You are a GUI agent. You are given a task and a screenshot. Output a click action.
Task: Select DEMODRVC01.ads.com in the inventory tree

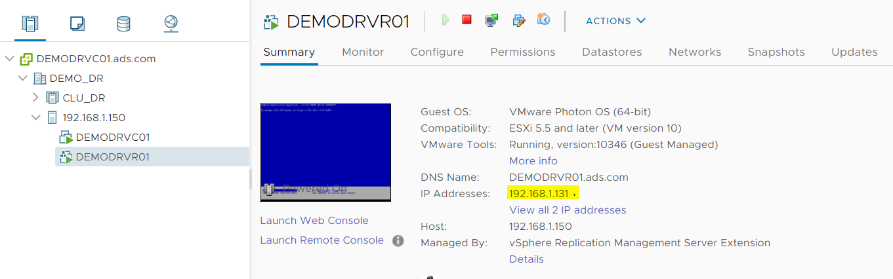[x=96, y=59]
